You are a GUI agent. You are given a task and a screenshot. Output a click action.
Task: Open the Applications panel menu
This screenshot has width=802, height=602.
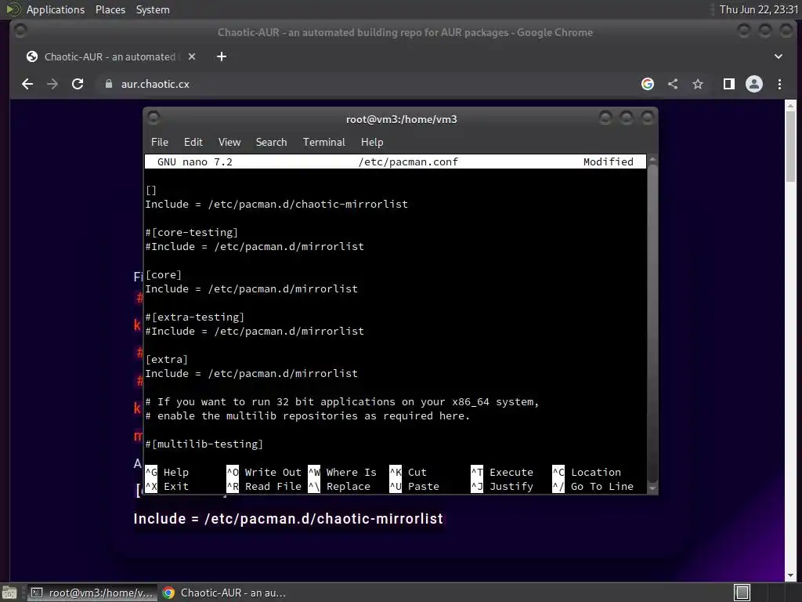click(x=56, y=9)
